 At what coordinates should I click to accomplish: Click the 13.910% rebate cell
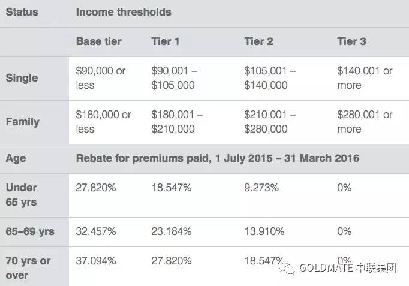coord(264,231)
